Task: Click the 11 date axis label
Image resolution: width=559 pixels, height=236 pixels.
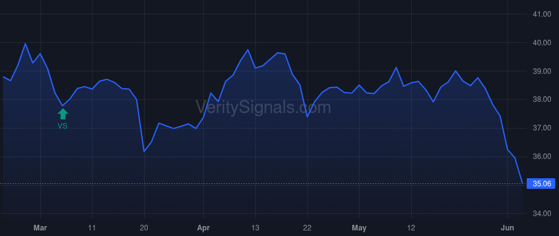Action: pyautogui.click(x=92, y=228)
